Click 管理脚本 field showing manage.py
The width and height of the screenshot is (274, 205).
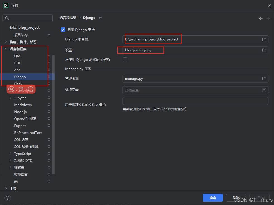[195, 79]
